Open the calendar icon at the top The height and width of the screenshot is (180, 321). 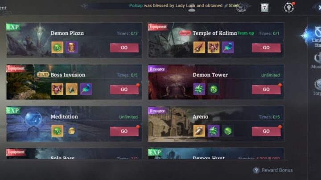264,8
